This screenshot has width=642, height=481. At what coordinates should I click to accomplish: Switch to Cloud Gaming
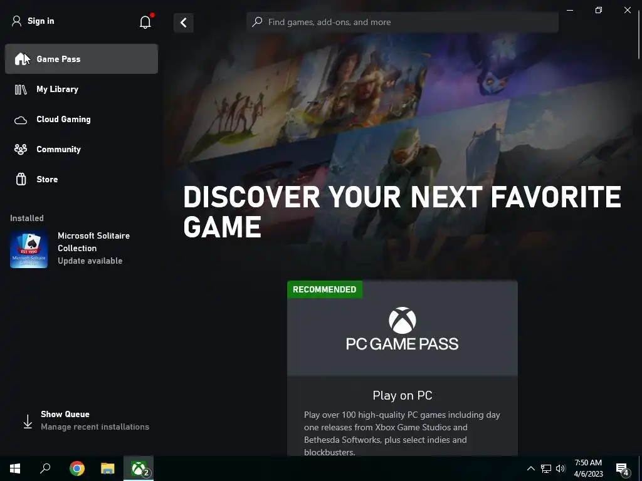pyautogui.click(x=82, y=120)
